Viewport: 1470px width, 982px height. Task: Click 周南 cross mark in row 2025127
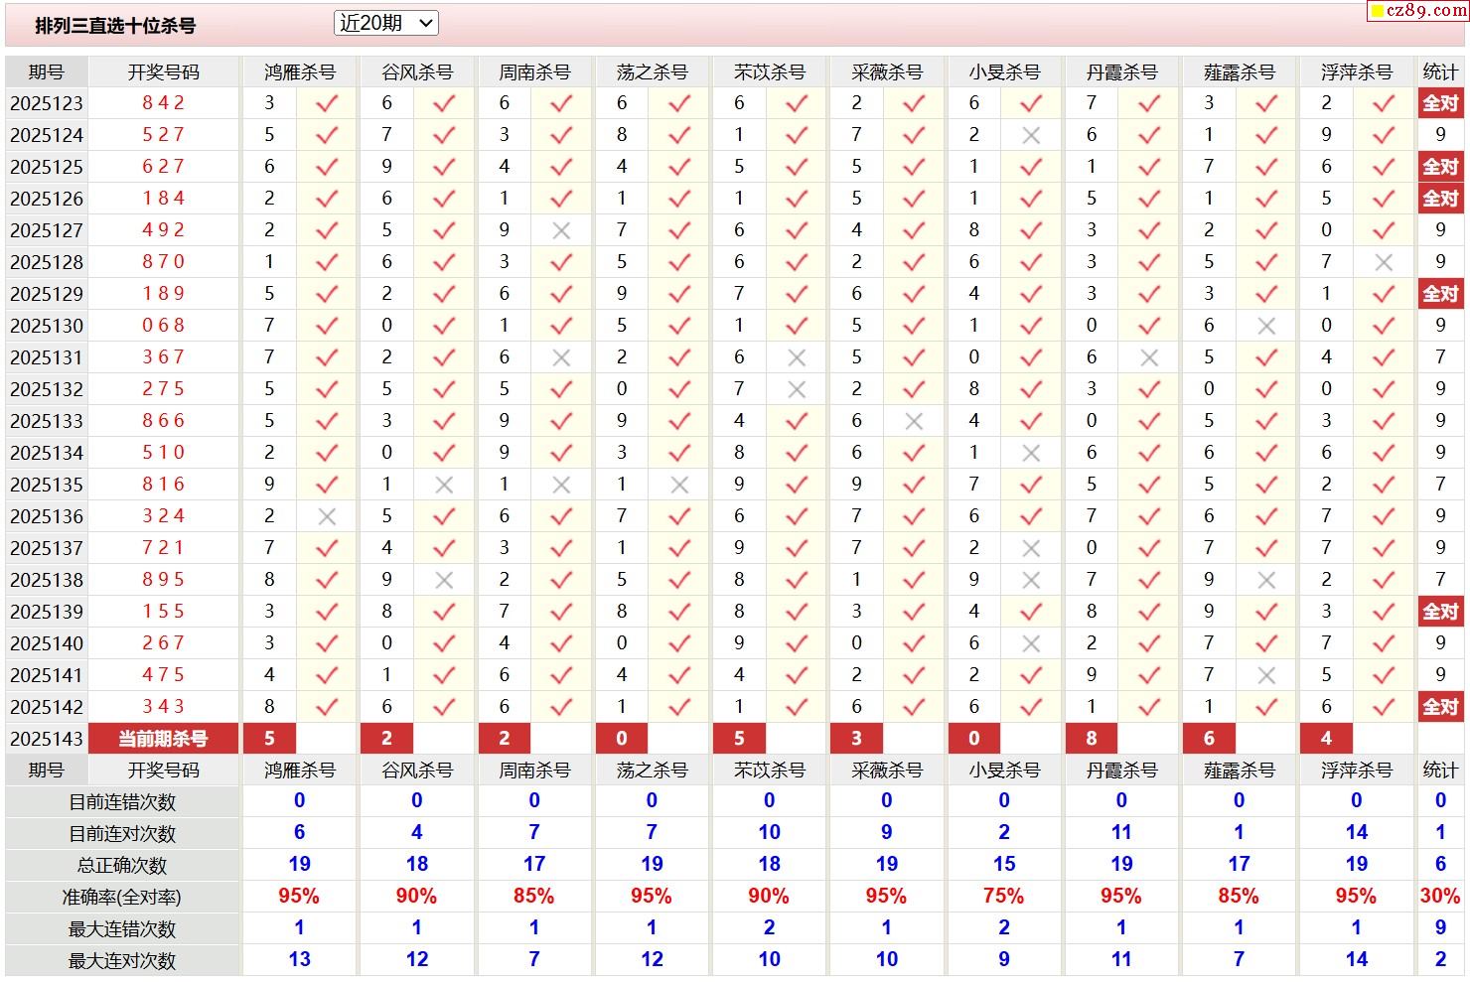561,230
